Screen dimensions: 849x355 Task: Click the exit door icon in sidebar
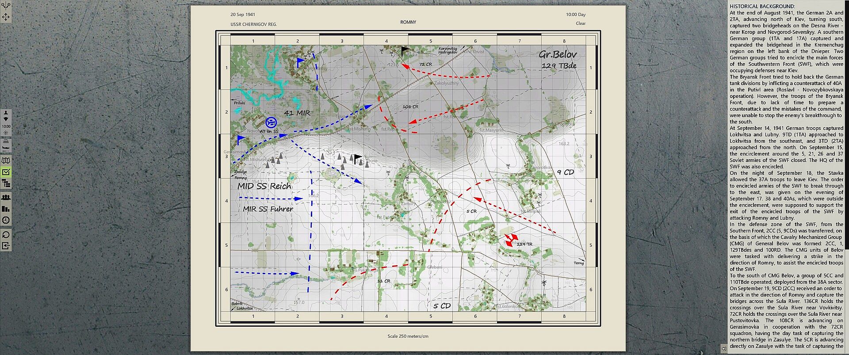pos(6,246)
